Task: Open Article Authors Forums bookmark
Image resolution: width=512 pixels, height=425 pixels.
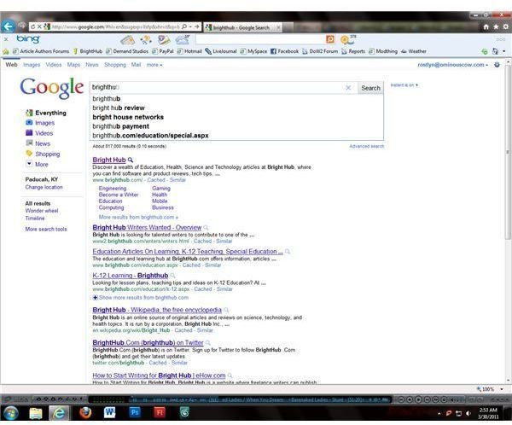Action: coord(41,51)
